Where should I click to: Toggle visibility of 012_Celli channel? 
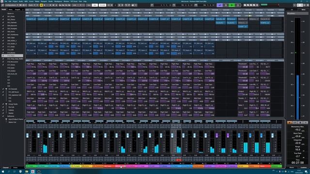point(3,50)
